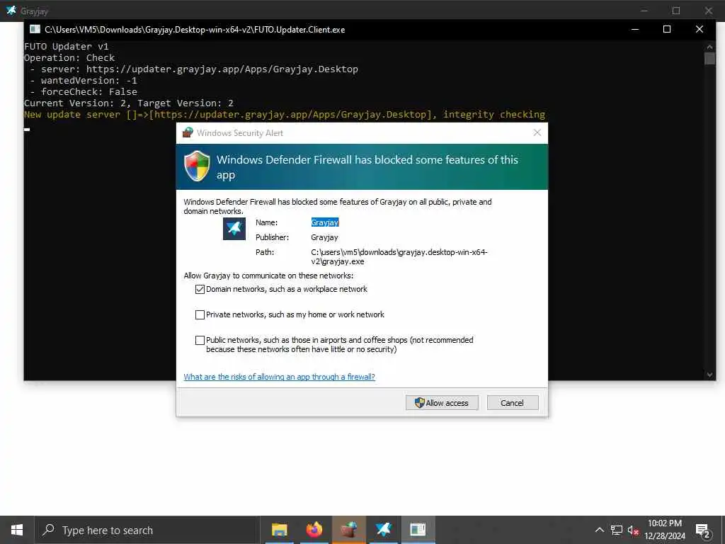Image resolution: width=725 pixels, height=544 pixels.
Task: Click network status tray icon
Action: 617,530
